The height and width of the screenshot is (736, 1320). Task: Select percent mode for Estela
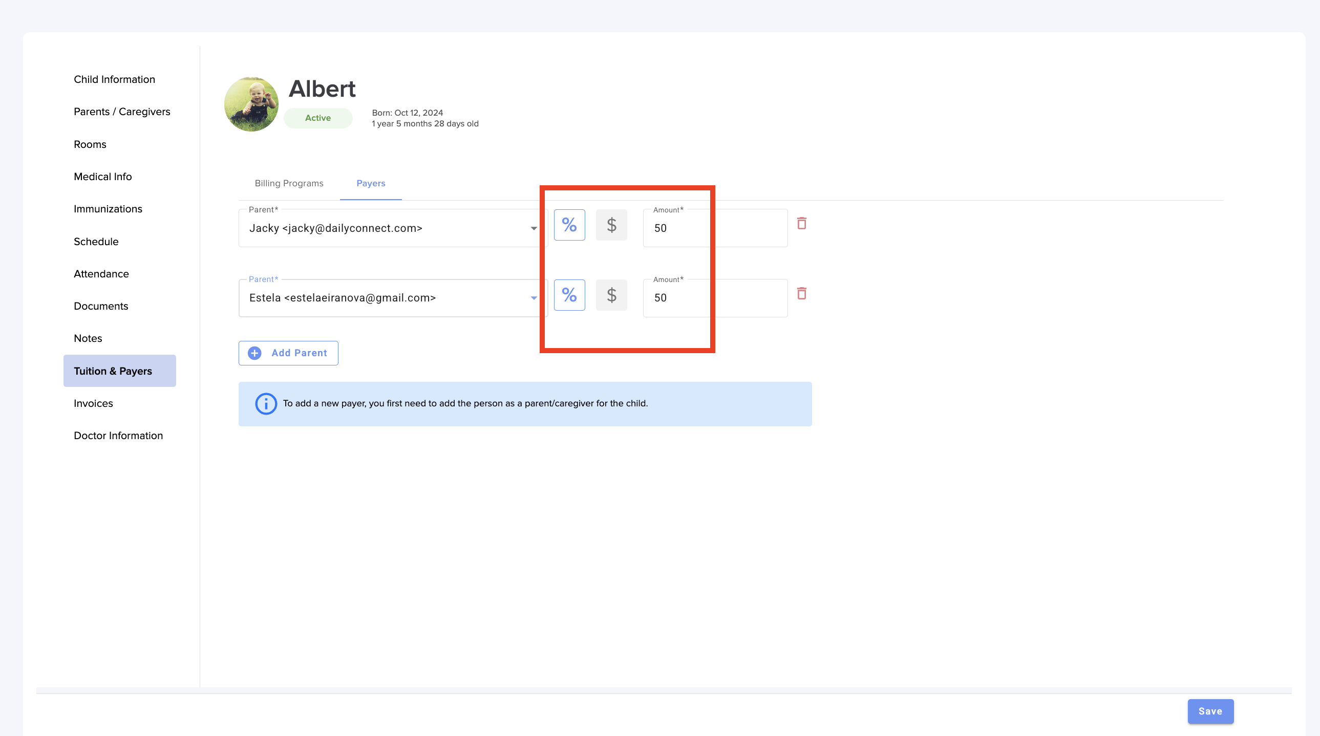(569, 295)
